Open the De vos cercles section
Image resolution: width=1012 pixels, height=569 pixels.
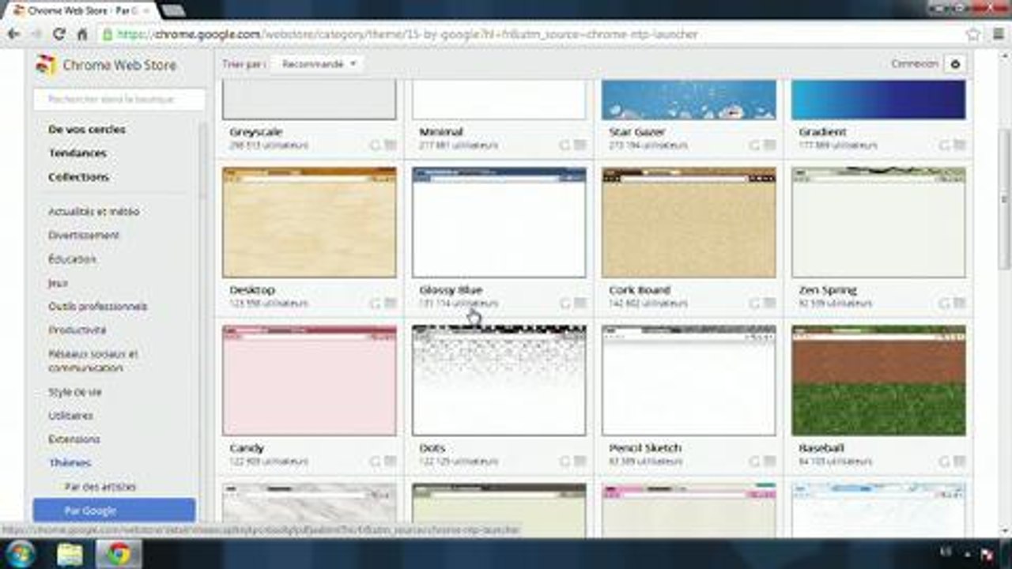tap(87, 130)
